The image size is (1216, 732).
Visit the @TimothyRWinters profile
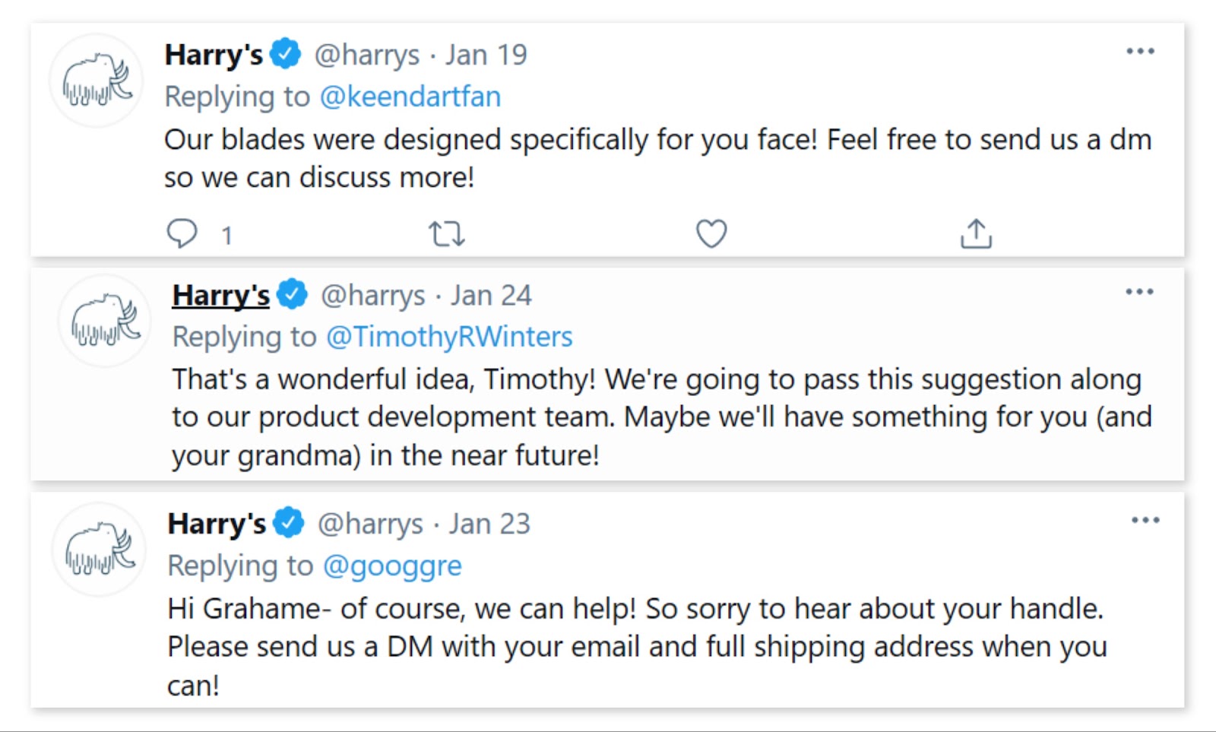[449, 337]
